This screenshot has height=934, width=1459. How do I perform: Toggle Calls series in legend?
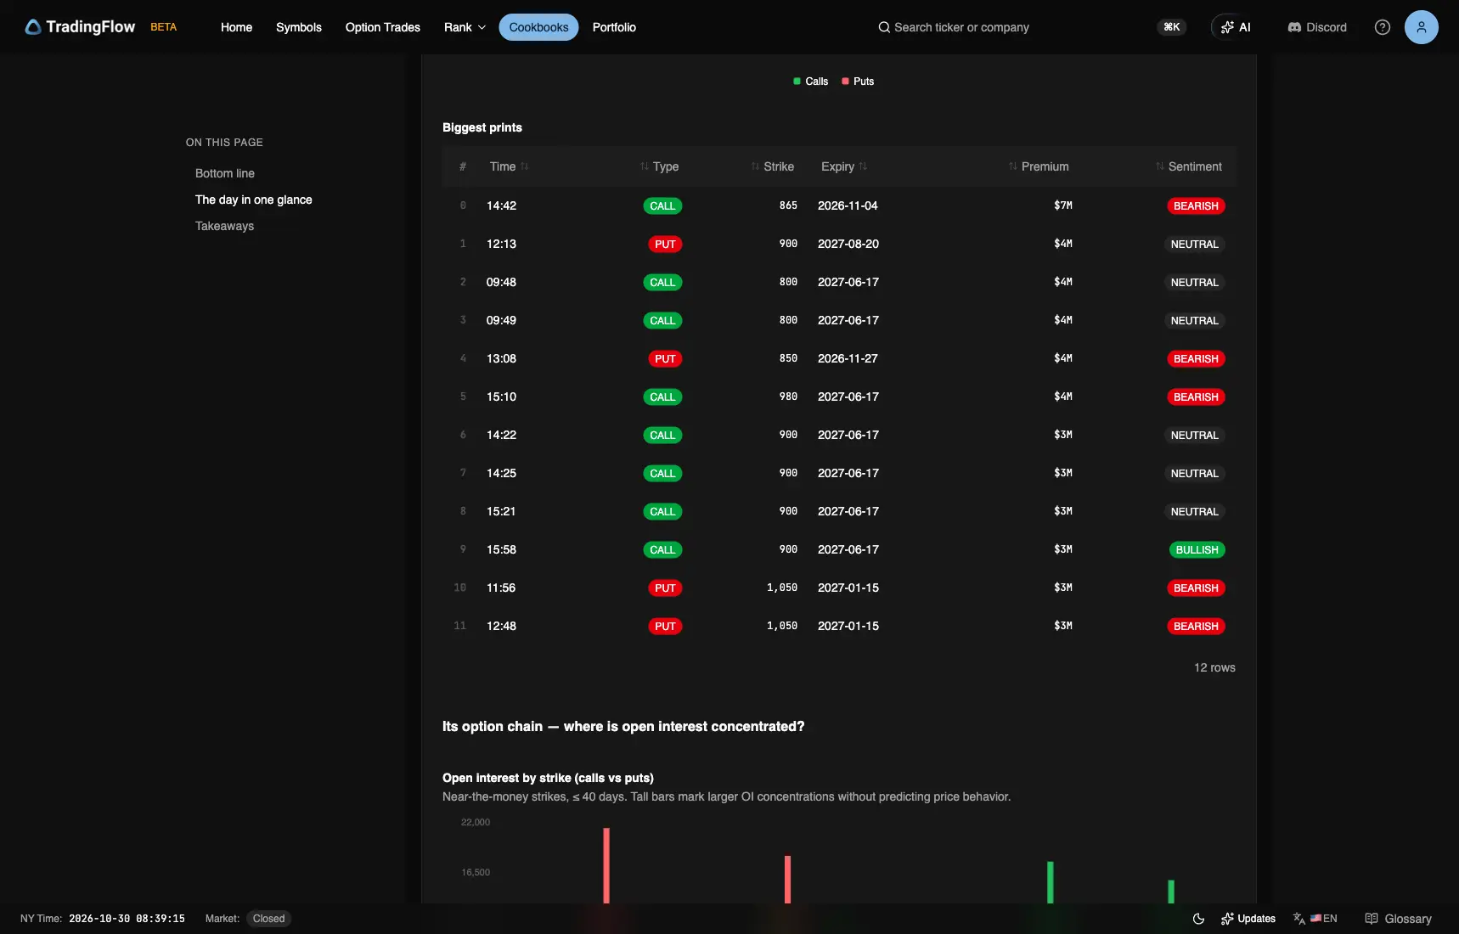810,82
